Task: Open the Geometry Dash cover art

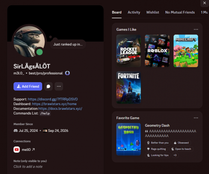Action: point(128,139)
